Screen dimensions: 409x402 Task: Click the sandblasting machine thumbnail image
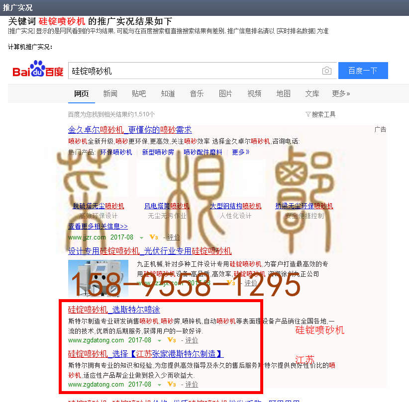(x=99, y=278)
